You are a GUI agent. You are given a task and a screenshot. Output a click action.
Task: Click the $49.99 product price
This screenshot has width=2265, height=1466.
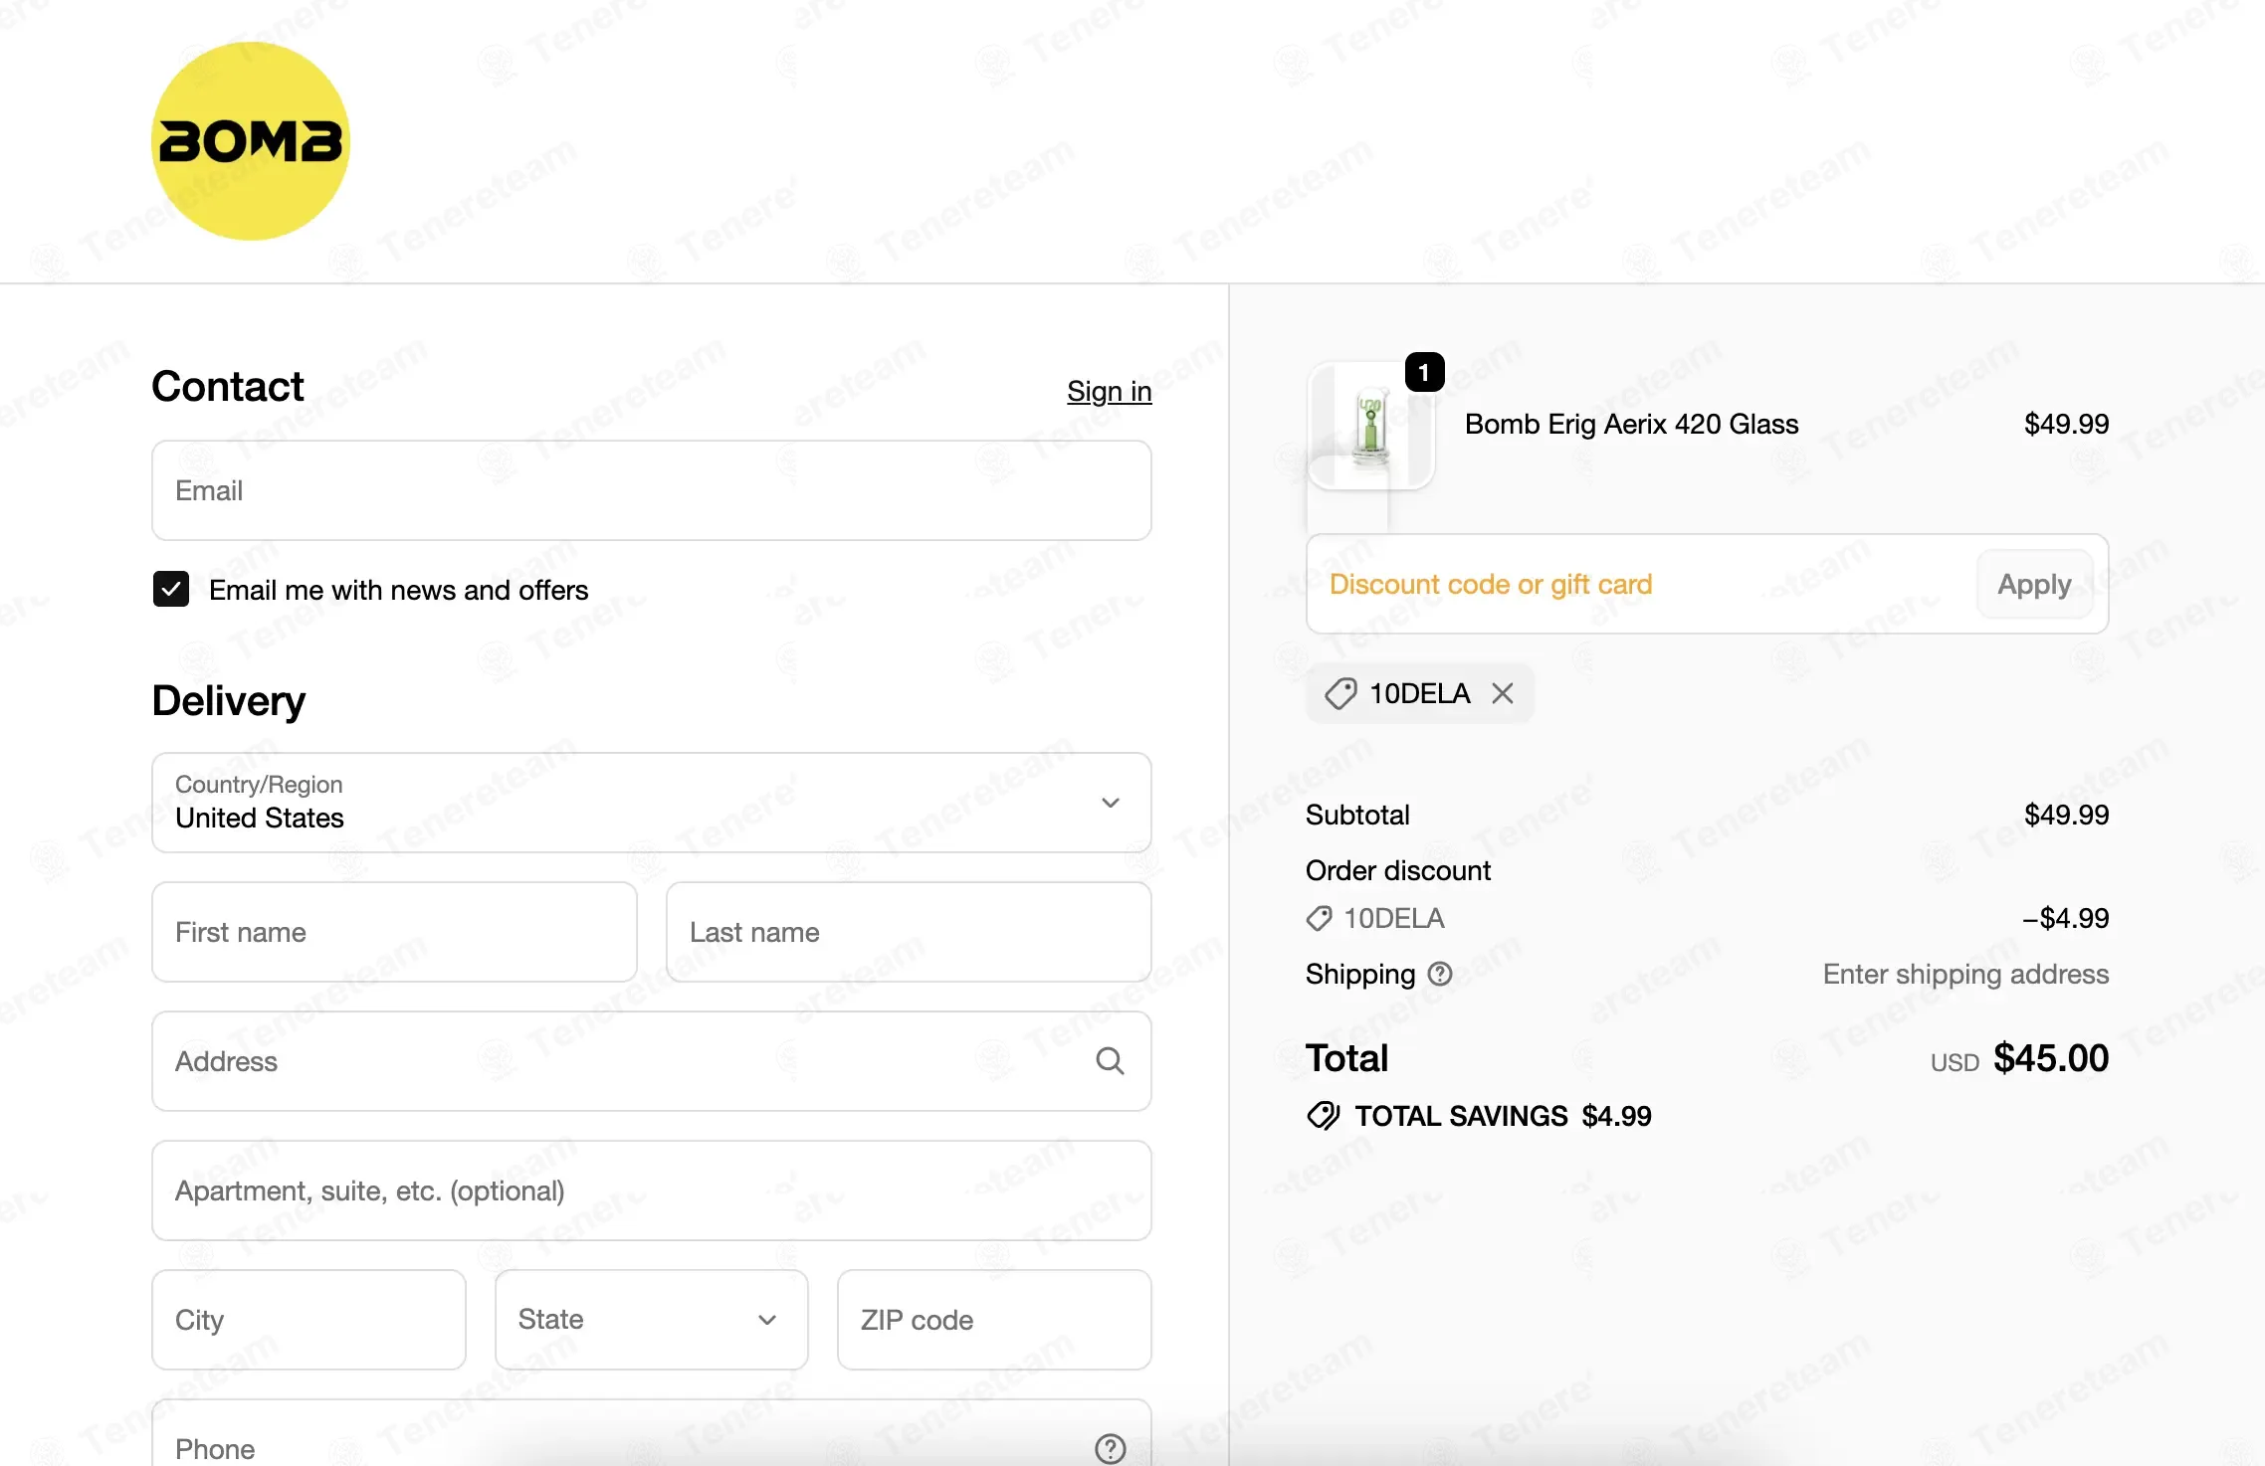click(2066, 424)
